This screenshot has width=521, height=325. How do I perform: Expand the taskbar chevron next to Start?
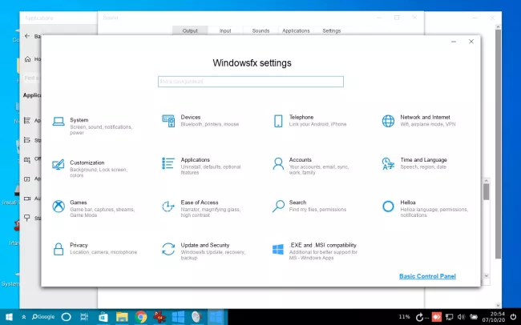[23, 317]
